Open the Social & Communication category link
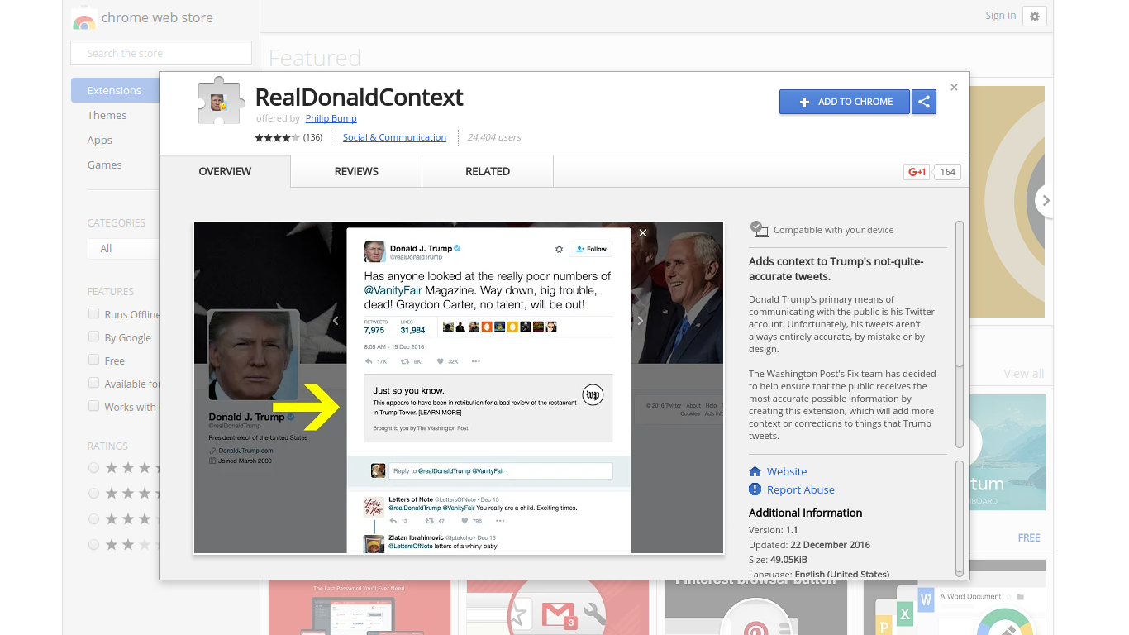This screenshot has width=1129, height=635. [394, 137]
